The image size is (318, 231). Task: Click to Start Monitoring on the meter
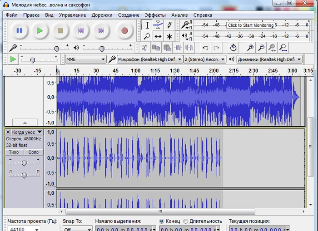coord(251,25)
